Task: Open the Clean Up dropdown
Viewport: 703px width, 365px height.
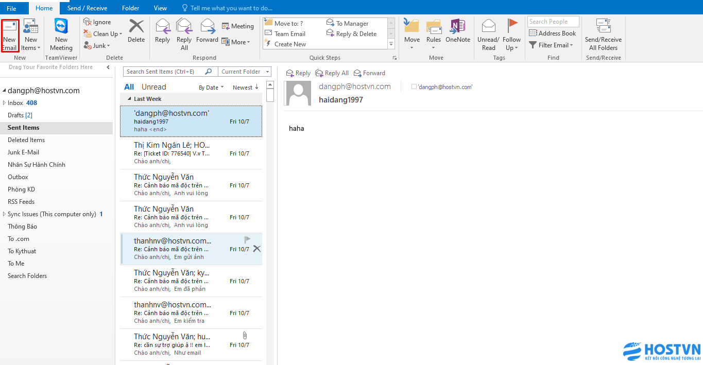Action: pyautogui.click(x=103, y=34)
